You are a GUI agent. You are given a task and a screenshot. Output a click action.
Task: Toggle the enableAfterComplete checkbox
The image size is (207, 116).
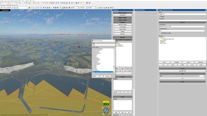[x=160, y=33]
